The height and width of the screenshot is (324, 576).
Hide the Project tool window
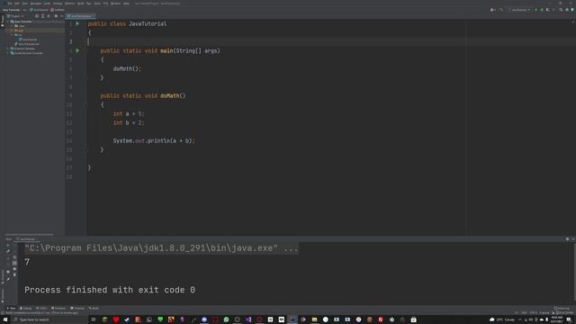click(61, 16)
